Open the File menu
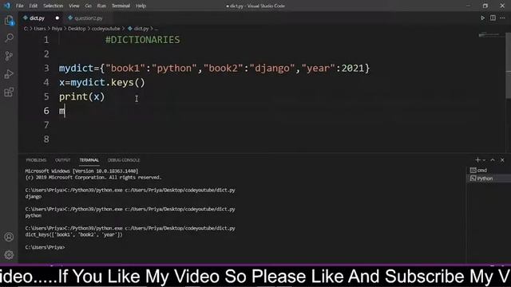This screenshot has width=511, height=287. point(19,6)
